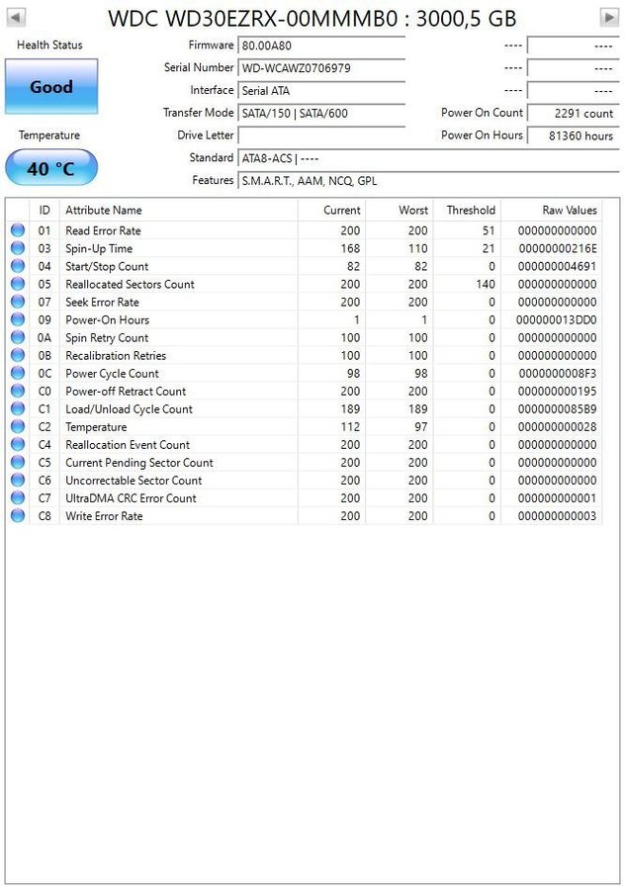Viewport: 625px width, 890px height.
Task: Click raw value 000000013DD0
Action: pos(557,319)
